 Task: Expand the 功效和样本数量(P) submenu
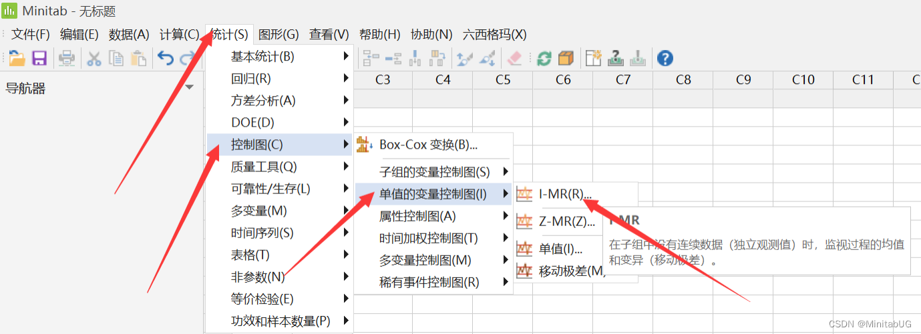coord(279,320)
